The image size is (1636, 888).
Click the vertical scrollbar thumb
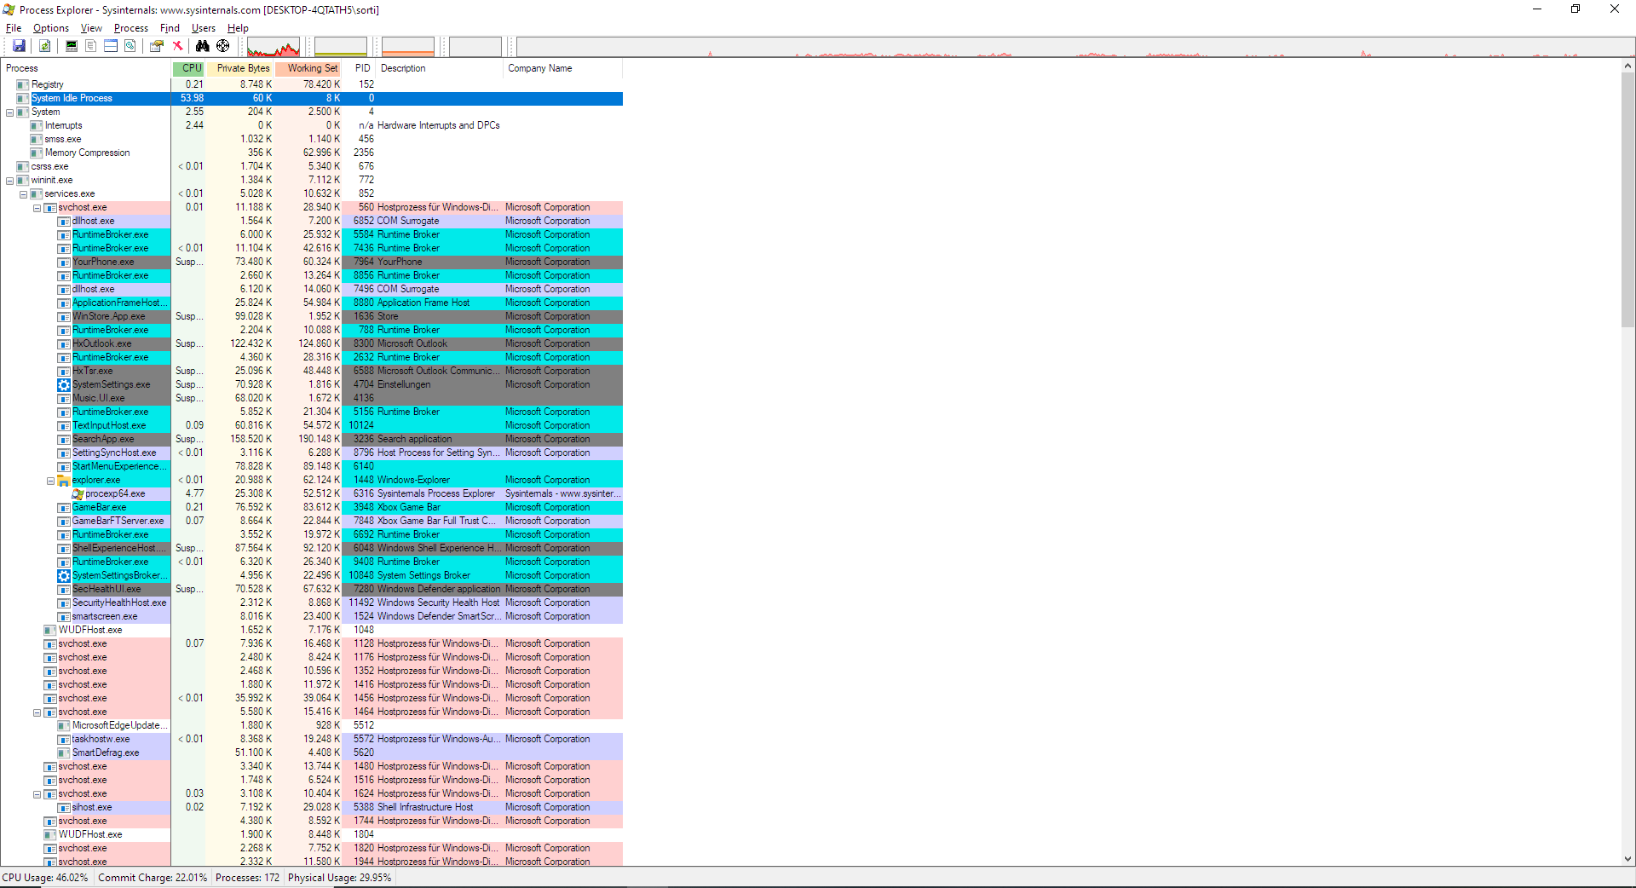pos(1627,199)
